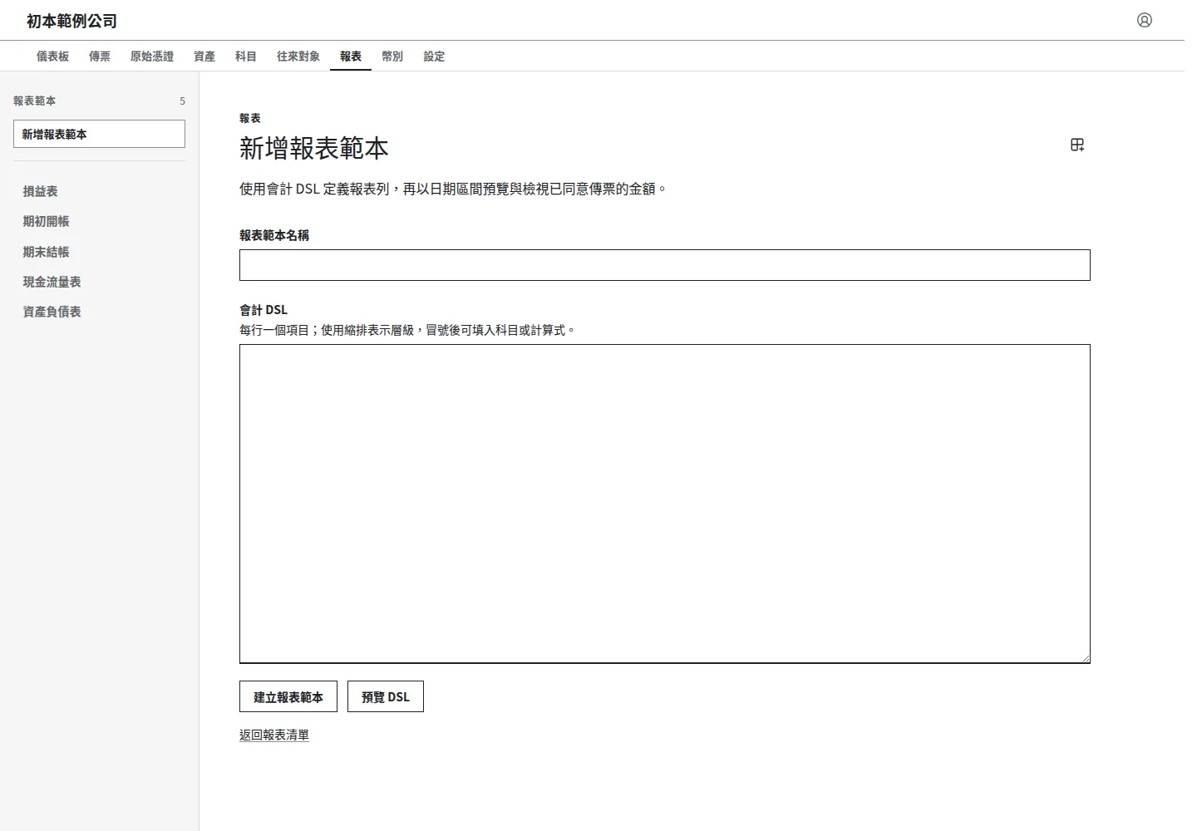Screen dimensions: 1197x831
Task: Go to the 往來對象 tab
Action: pos(298,57)
